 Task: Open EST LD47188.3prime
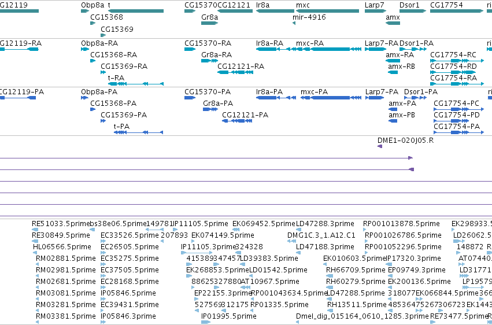pos(298,253)
